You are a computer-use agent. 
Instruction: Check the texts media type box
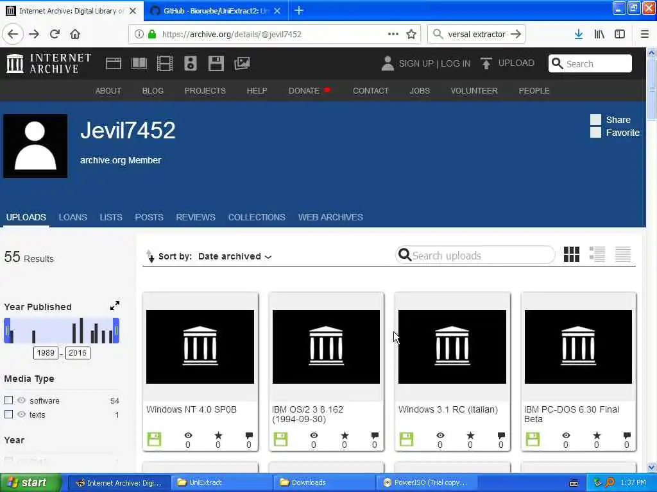(9, 414)
